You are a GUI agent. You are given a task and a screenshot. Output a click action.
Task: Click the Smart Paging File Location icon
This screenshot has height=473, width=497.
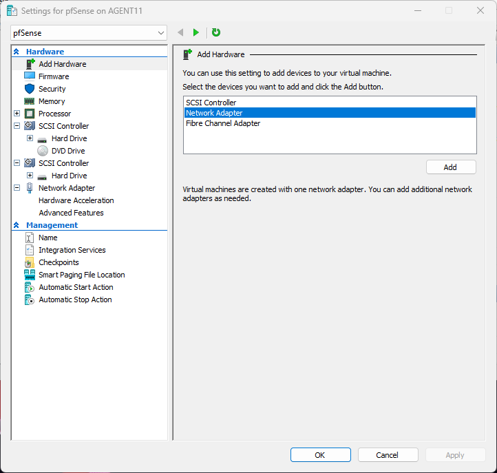[30, 275]
